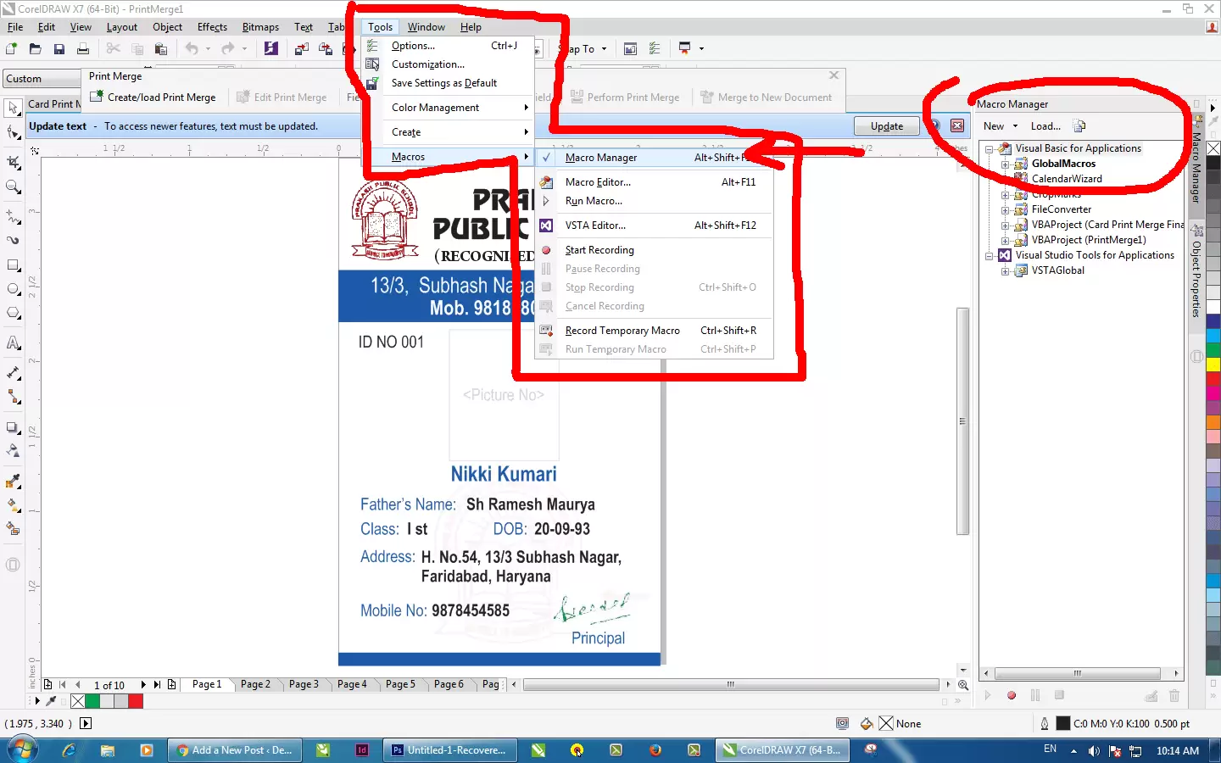Open the Bitmaps menu
This screenshot has width=1221, height=763.
(x=260, y=27)
